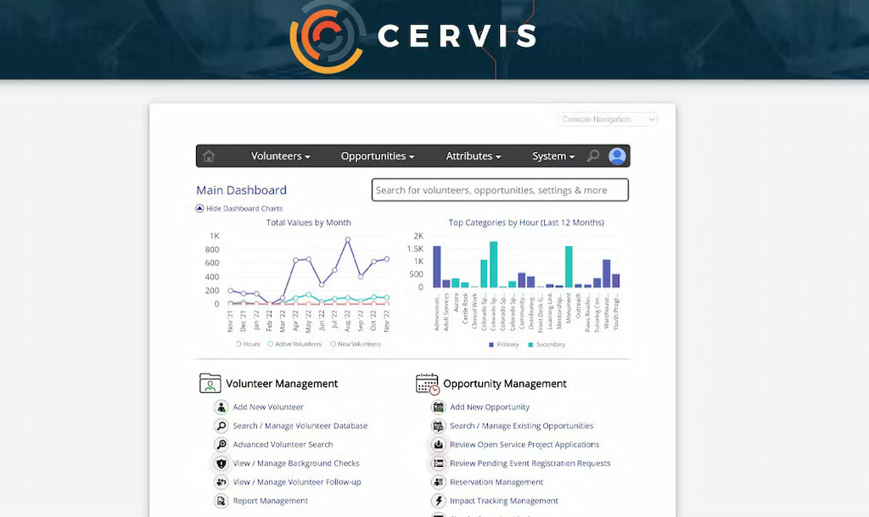Open Search / Manage Volunteer Database link
The image size is (869, 517).
(x=300, y=426)
